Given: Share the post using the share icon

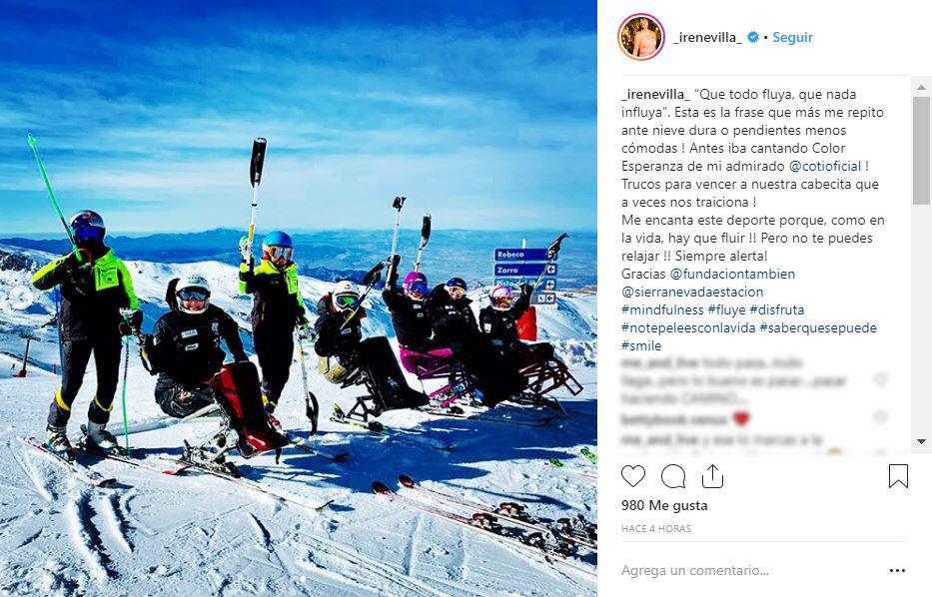Looking at the screenshot, I should pyautogui.click(x=712, y=476).
